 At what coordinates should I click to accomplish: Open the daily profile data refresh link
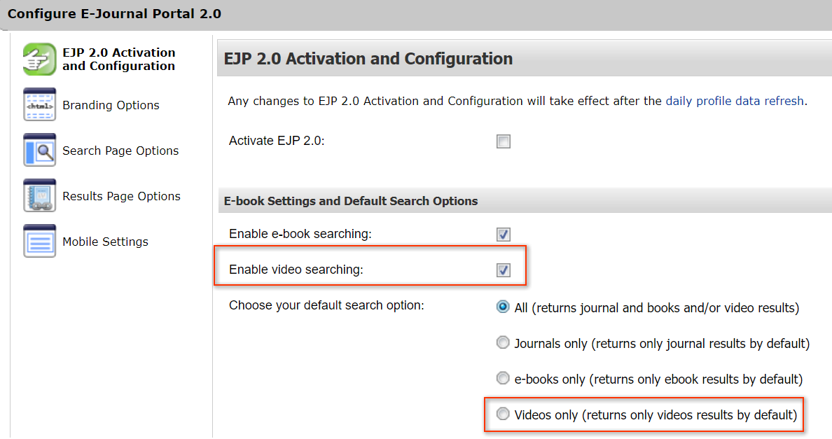(x=734, y=101)
